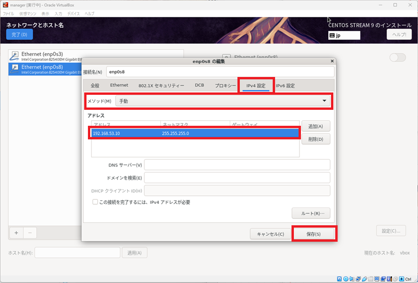Click the jp keyboard layout field
The width and height of the screenshot is (418, 283).
coord(344,35)
